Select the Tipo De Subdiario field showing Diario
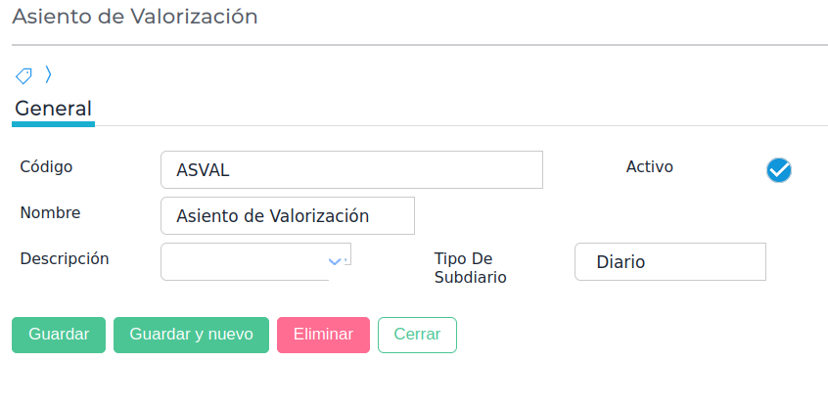 (669, 261)
